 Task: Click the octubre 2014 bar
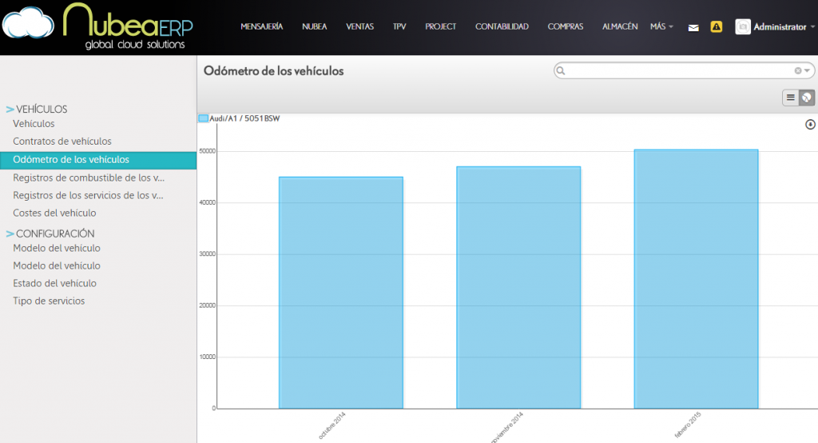(x=341, y=293)
